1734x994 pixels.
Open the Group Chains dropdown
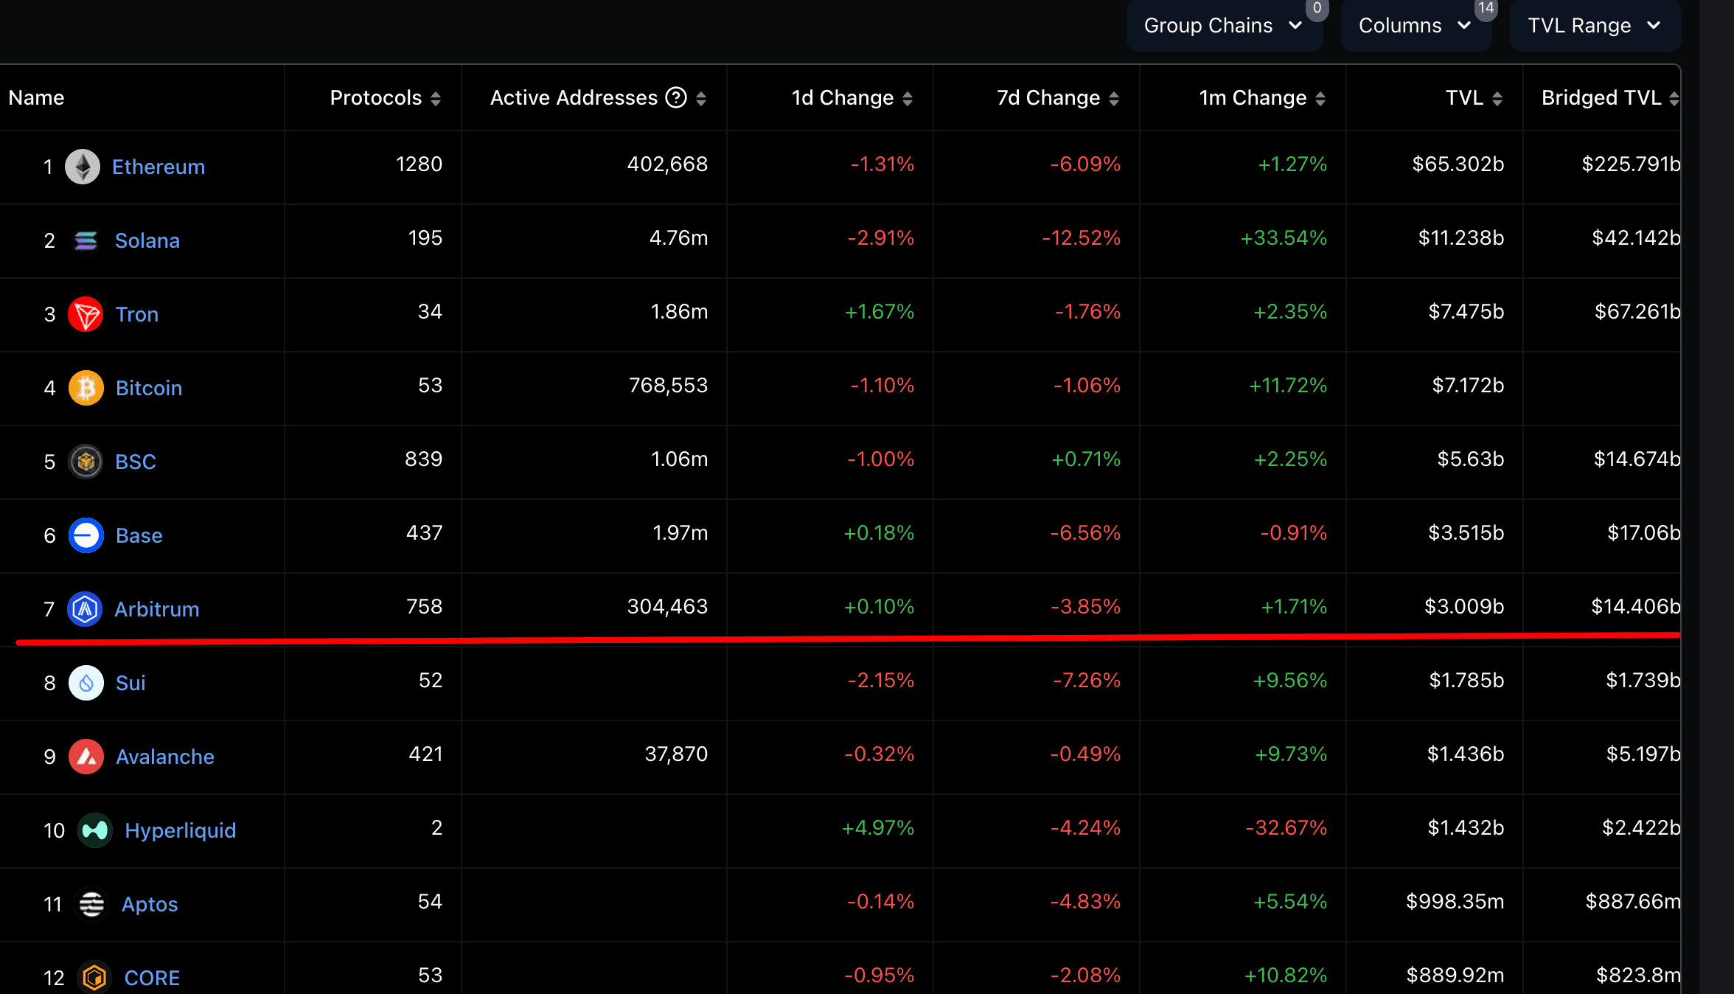pyautogui.click(x=1224, y=26)
